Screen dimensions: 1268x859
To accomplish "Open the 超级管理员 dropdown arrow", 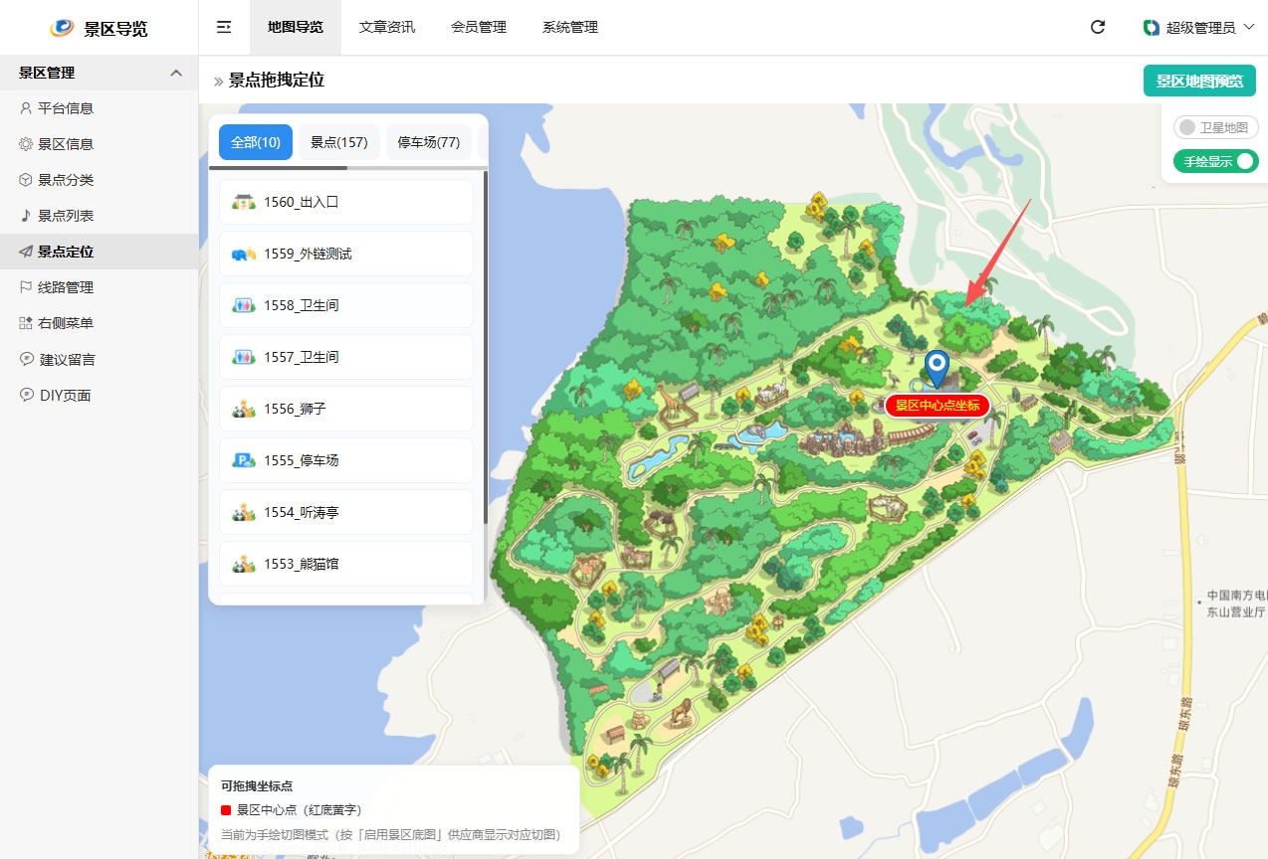I will [1249, 28].
